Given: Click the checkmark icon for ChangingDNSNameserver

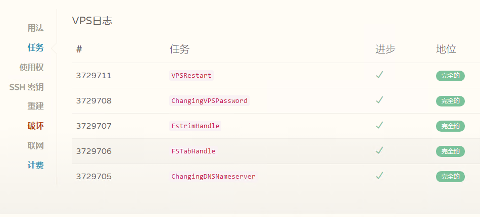Looking at the screenshot, I should click(379, 176).
